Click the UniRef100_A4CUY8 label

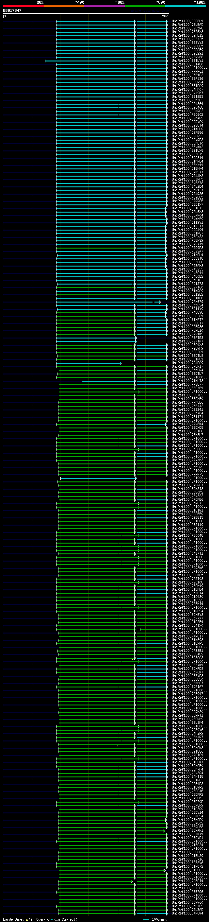pos(187,312)
